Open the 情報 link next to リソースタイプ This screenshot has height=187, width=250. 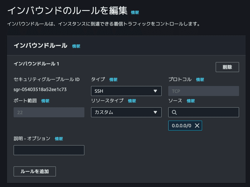[x=132, y=101]
